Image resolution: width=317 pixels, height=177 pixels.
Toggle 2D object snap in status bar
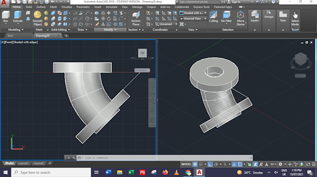pos(240,164)
